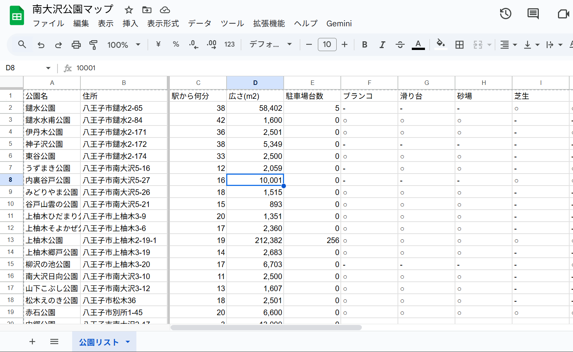The image size is (573, 352).
Task: Increase font size with plus button
Action: (x=345, y=44)
